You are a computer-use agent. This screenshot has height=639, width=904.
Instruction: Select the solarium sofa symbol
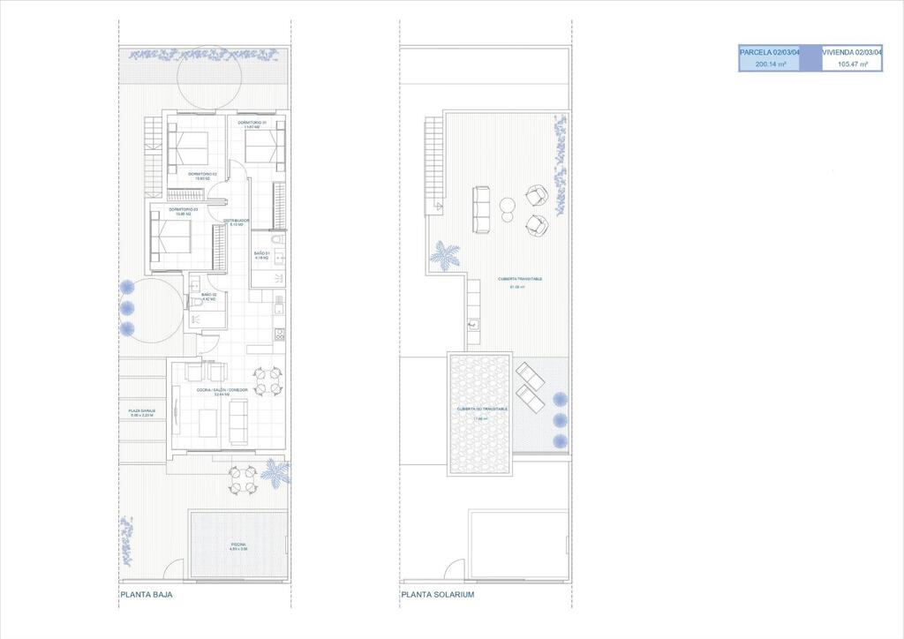[481, 209]
